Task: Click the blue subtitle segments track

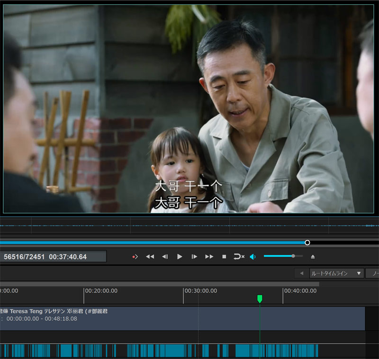Action: coord(159,351)
